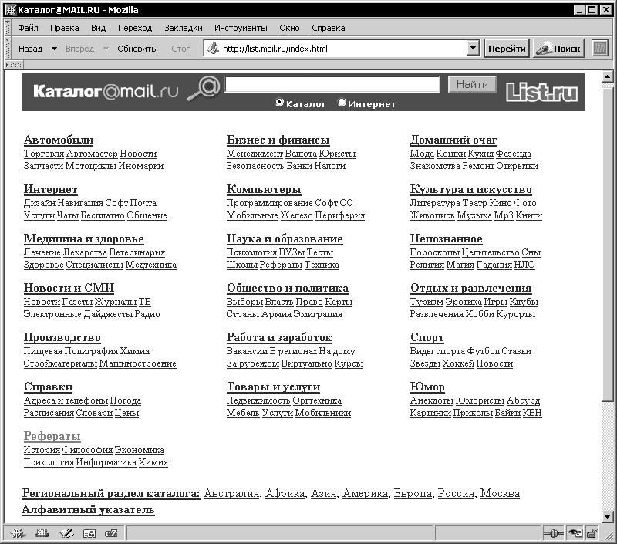
Task: Click the scrollbar up arrow
Action: coord(607,76)
